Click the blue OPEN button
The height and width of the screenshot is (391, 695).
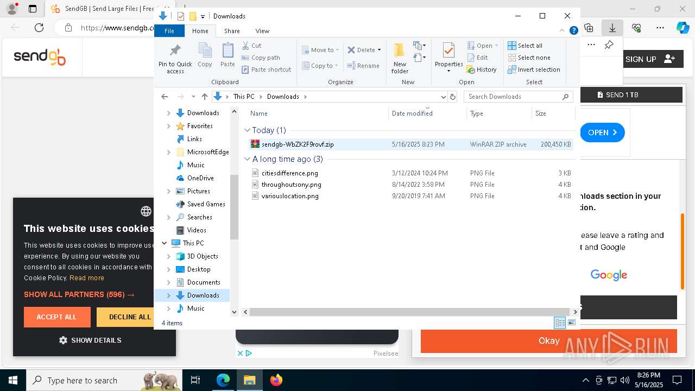click(x=602, y=133)
